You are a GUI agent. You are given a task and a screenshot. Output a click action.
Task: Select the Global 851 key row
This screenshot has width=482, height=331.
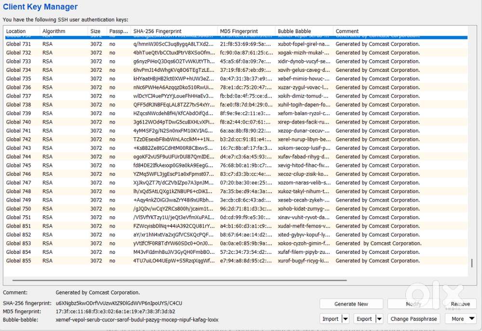coord(236,226)
